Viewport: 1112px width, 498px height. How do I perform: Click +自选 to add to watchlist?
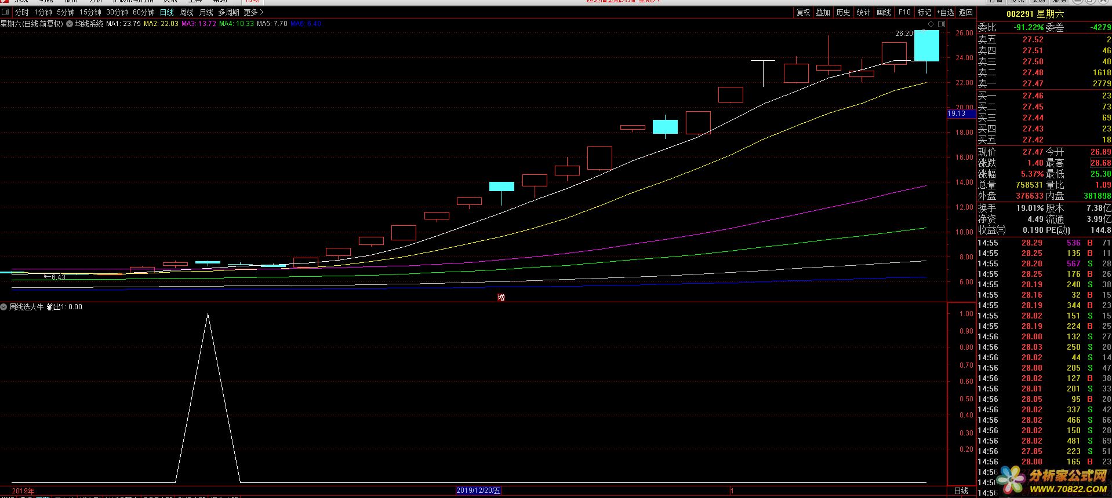point(945,12)
